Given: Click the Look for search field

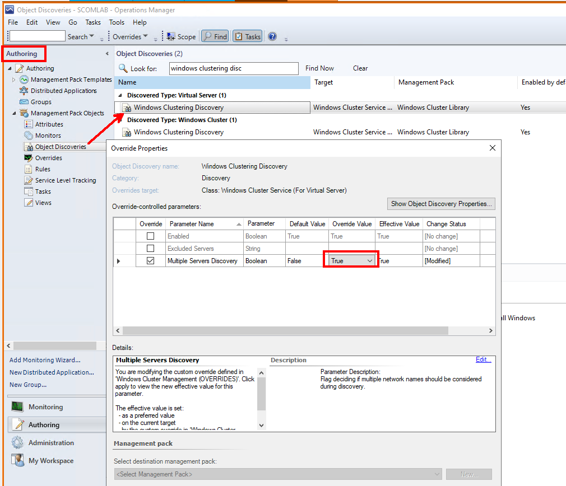Looking at the screenshot, I should tap(234, 68).
